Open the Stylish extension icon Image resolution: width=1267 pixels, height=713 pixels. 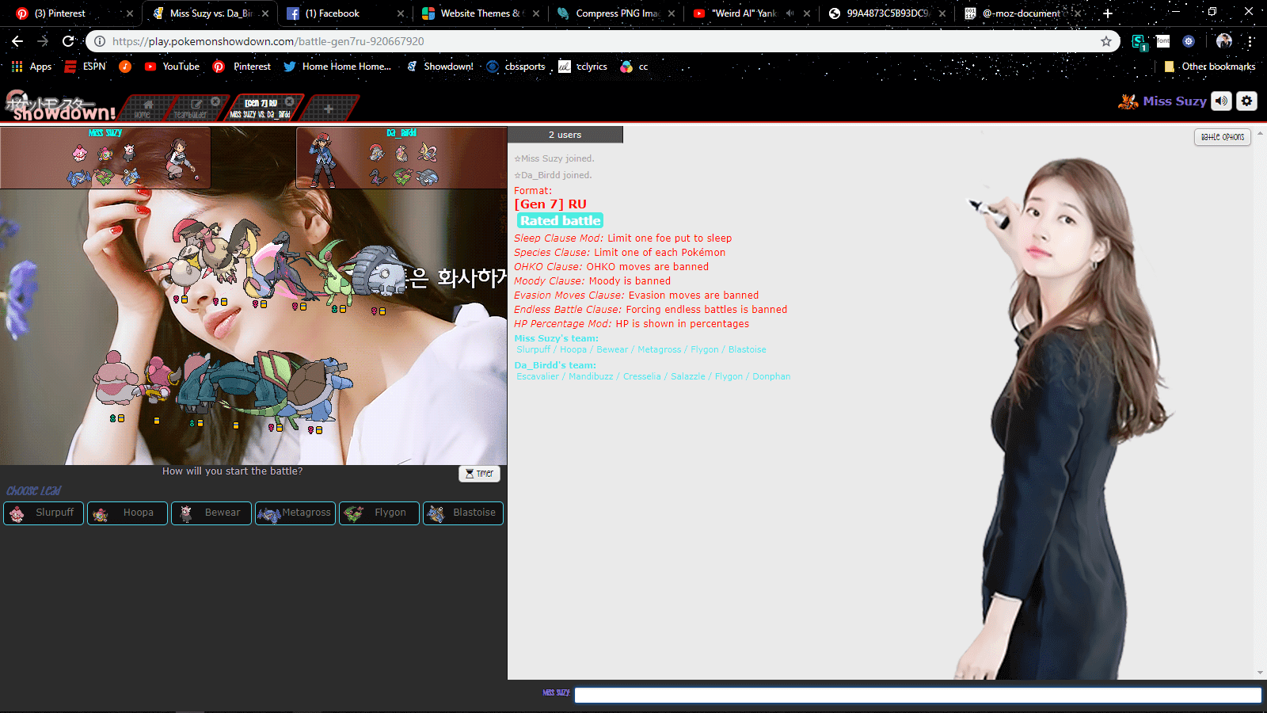click(1140, 41)
